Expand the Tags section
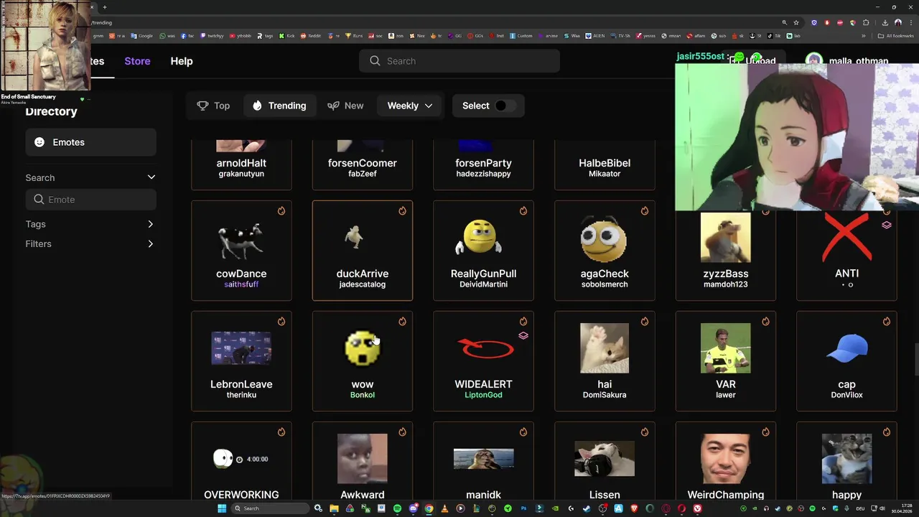919x517 pixels. pyautogui.click(x=90, y=224)
